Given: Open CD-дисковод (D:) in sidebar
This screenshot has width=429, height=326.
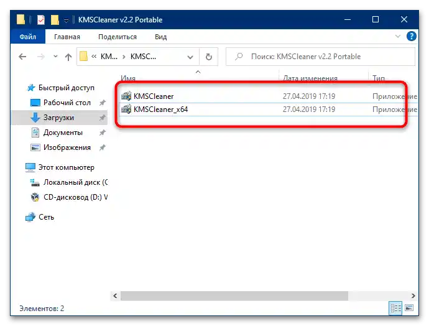Looking at the screenshot, I should click(75, 197).
